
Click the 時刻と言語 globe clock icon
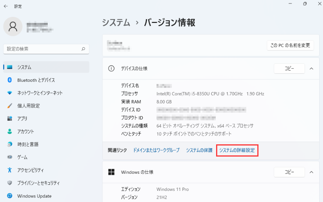pyautogui.click(x=10, y=144)
